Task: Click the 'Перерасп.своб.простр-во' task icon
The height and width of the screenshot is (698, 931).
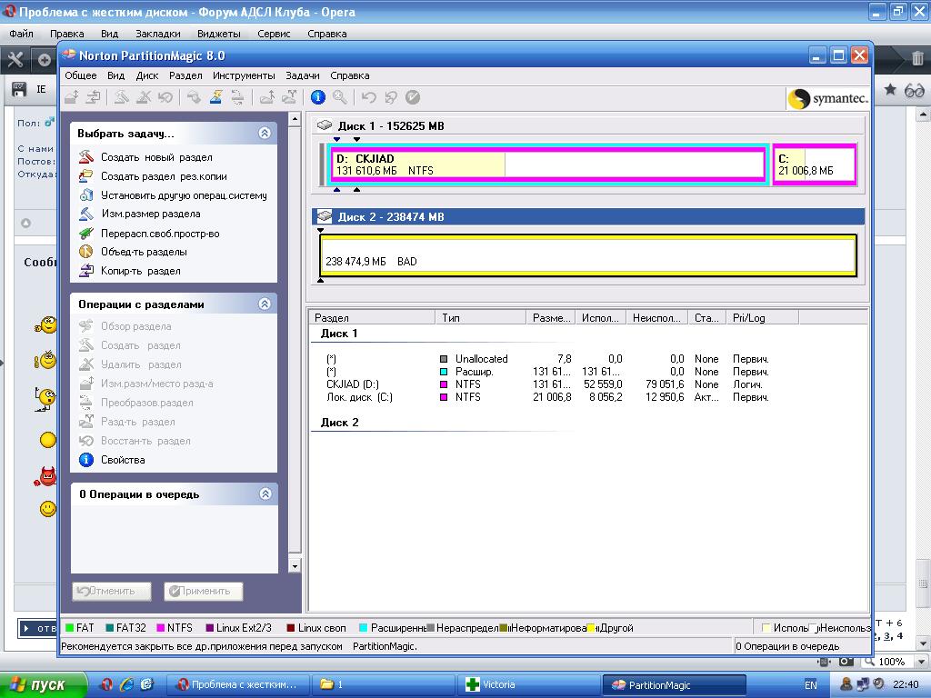Action: pos(85,234)
